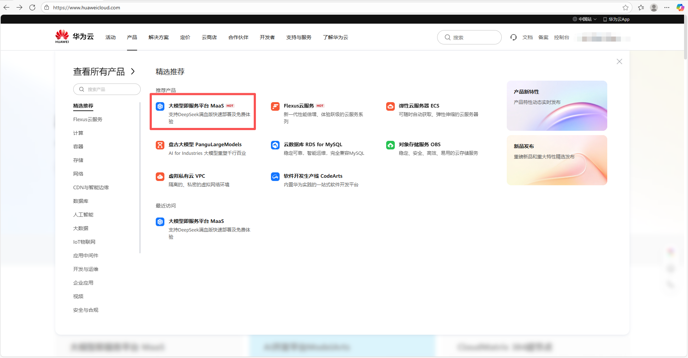
Task: Close the product panel with X
Action: tap(619, 62)
